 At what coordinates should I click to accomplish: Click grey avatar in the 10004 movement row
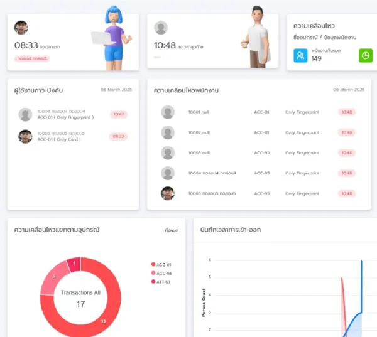[168, 173]
